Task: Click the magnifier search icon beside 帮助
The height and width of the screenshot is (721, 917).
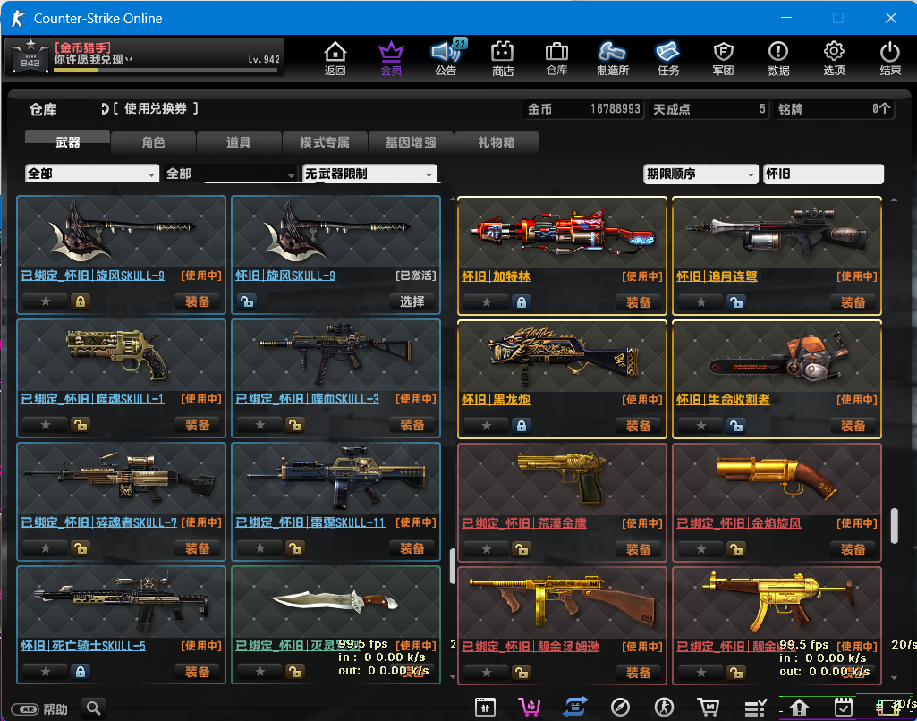Action: pos(94,708)
